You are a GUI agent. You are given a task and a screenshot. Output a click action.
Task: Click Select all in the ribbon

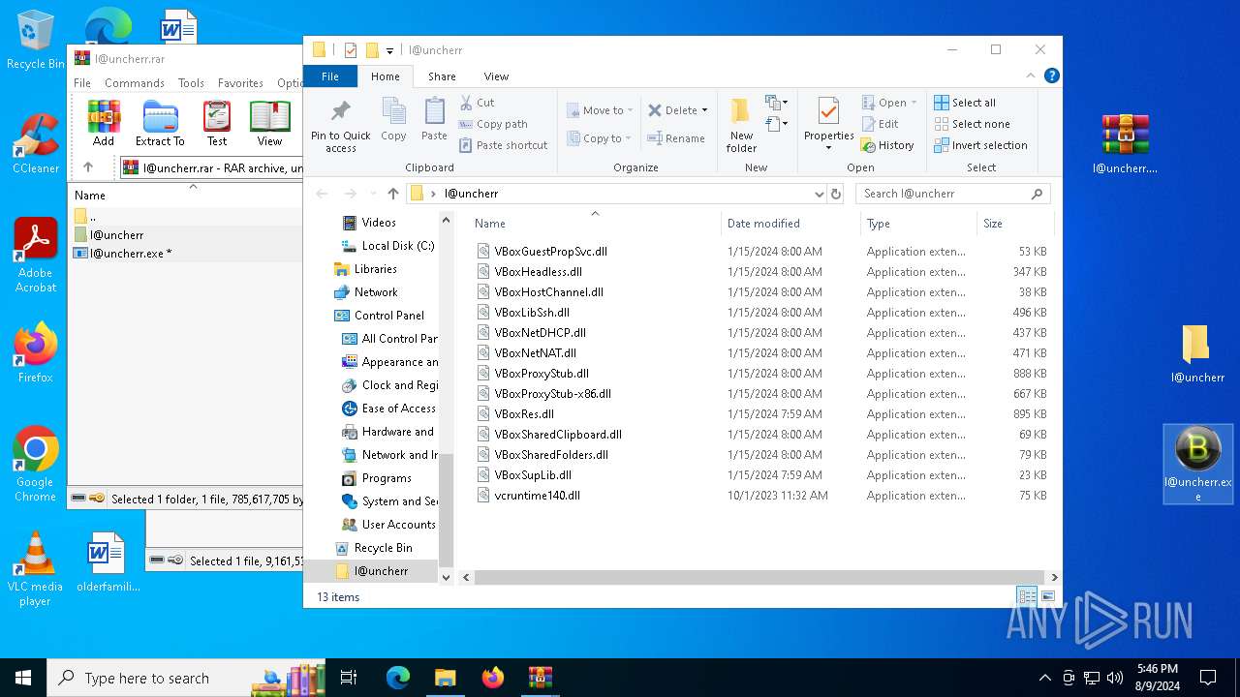point(965,103)
